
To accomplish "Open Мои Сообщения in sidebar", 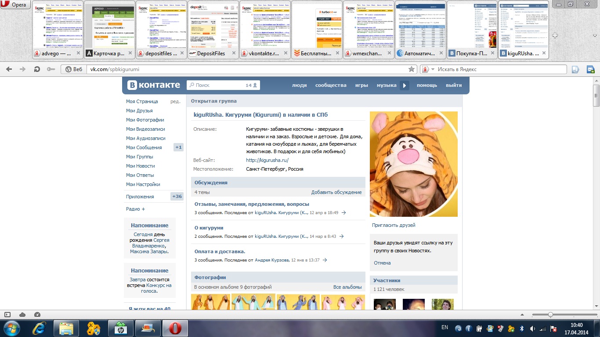I will point(144,147).
